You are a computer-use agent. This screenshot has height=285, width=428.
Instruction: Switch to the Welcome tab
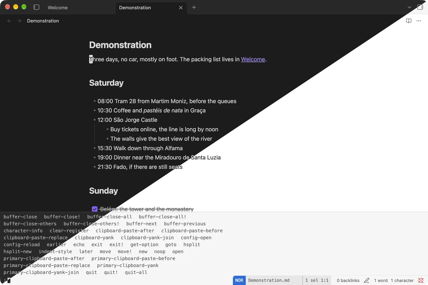click(58, 7)
